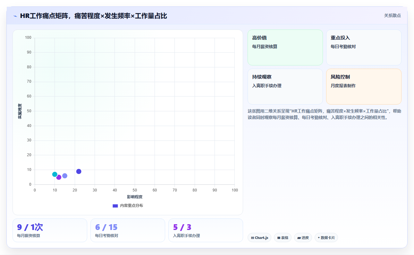This screenshot has width=414, height=255.
Task: Select the purple scatter data point
Action: coord(59,177)
